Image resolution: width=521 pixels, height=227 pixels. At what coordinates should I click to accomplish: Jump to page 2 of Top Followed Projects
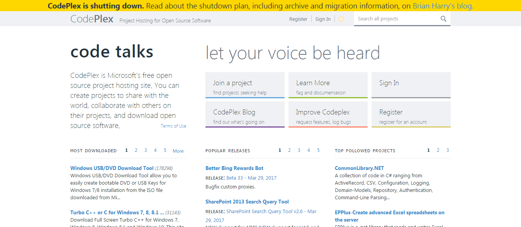coord(438,150)
